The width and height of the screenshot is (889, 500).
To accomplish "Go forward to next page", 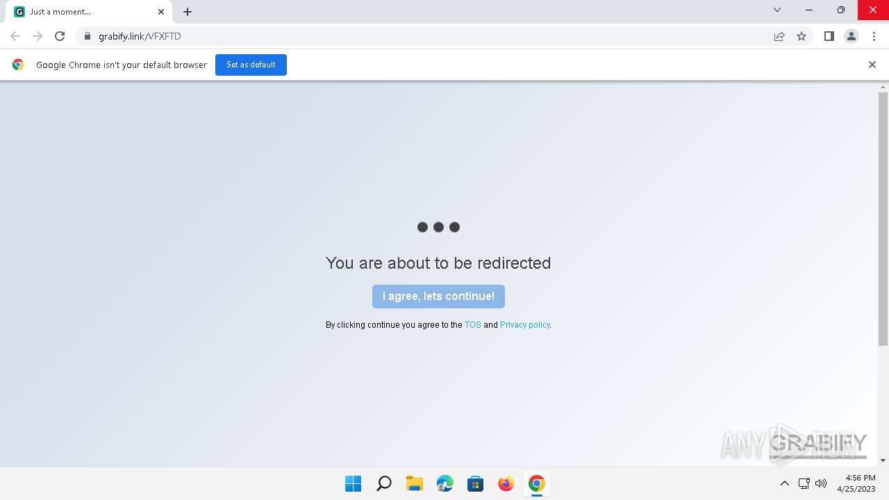I will tap(38, 36).
